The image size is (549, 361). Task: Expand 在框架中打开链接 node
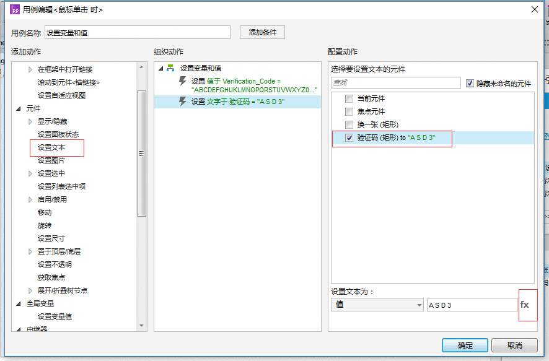pyautogui.click(x=30, y=69)
